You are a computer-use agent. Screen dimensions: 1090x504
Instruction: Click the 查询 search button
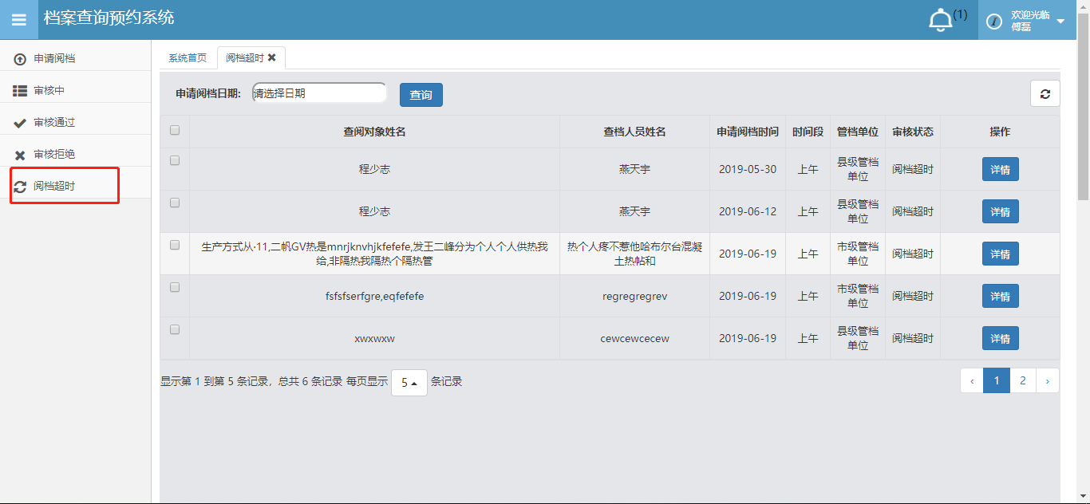[x=421, y=95]
